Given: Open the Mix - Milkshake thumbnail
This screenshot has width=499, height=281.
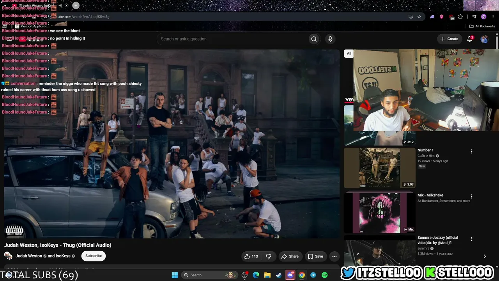Looking at the screenshot, I should (379, 213).
